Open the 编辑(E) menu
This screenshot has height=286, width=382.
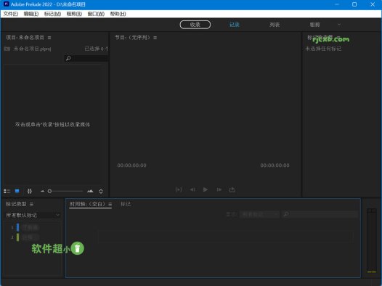click(x=31, y=14)
